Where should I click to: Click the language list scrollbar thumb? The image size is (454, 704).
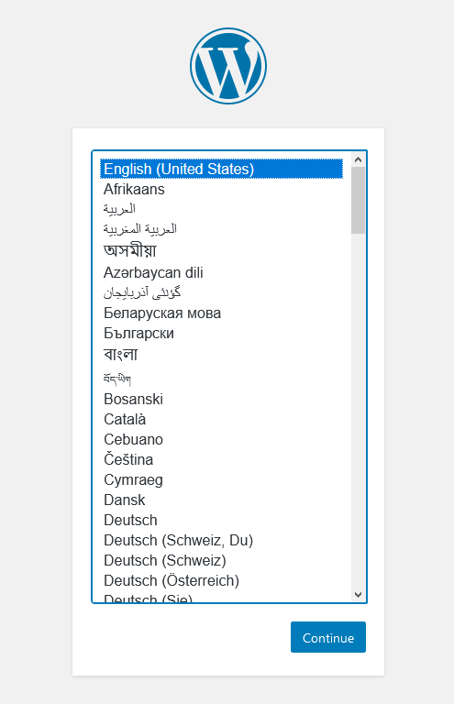(x=358, y=200)
